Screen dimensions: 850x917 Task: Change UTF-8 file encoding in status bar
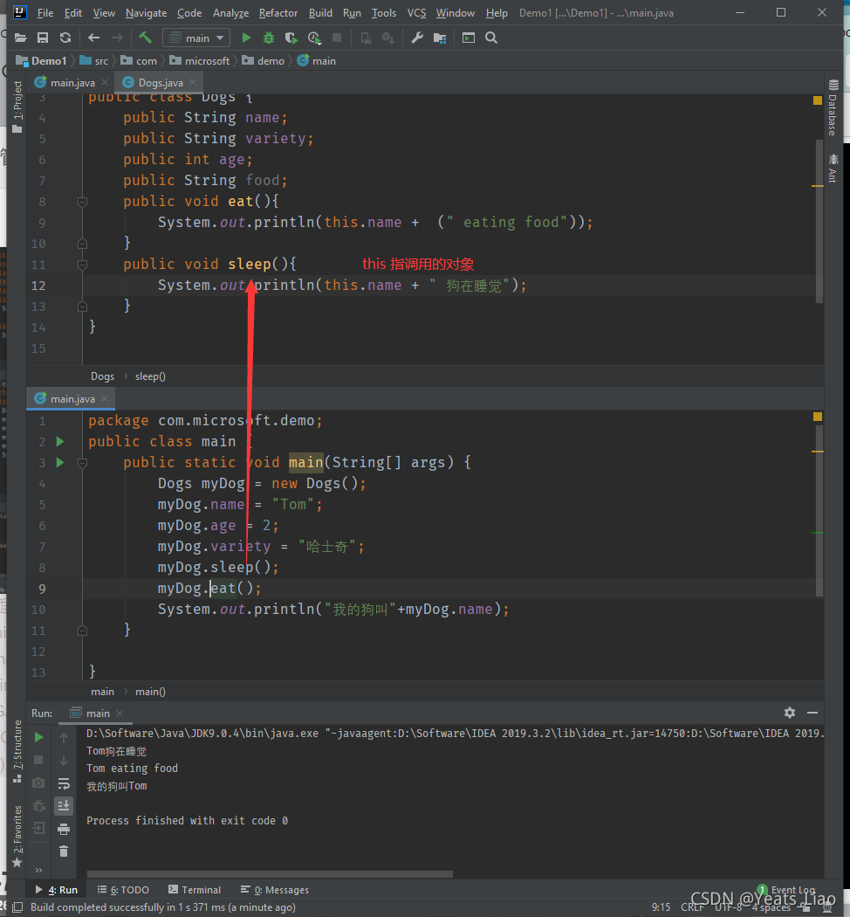(728, 907)
